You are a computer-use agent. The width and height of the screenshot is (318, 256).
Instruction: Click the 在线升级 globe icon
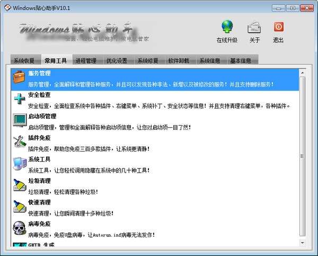point(227,27)
